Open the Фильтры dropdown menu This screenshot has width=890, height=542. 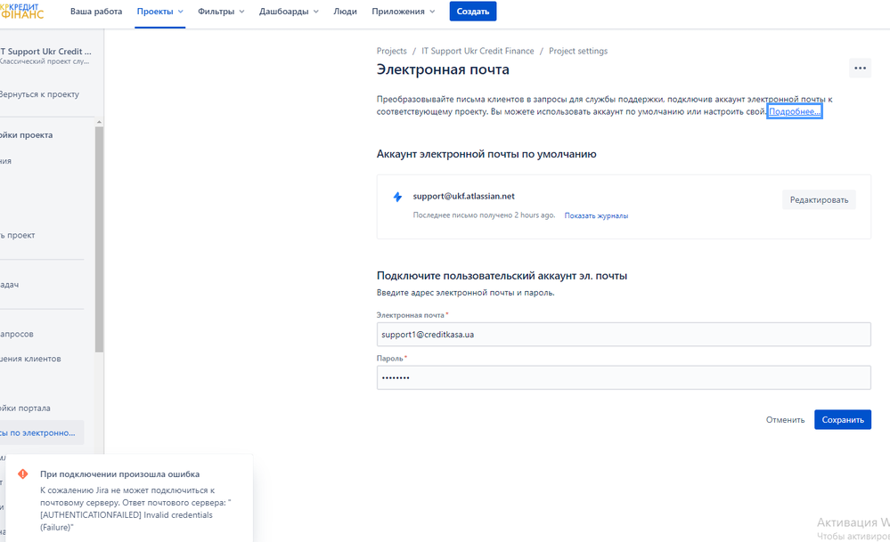[221, 12]
